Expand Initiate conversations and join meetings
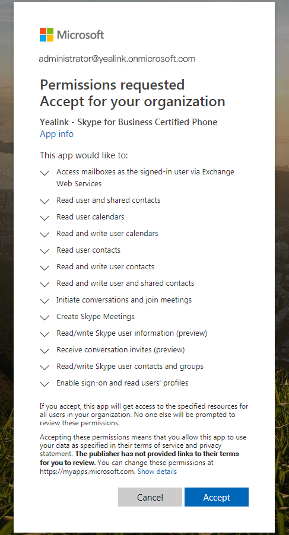 tap(45, 301)
